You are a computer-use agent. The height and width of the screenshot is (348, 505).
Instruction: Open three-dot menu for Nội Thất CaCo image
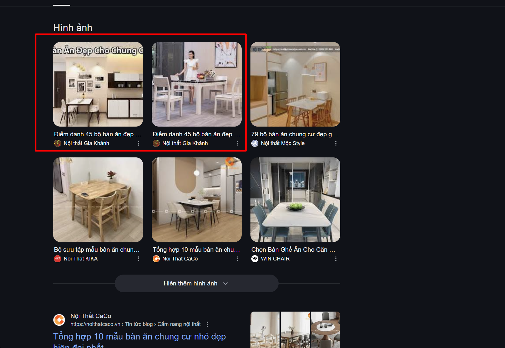(x=237, y=259)
